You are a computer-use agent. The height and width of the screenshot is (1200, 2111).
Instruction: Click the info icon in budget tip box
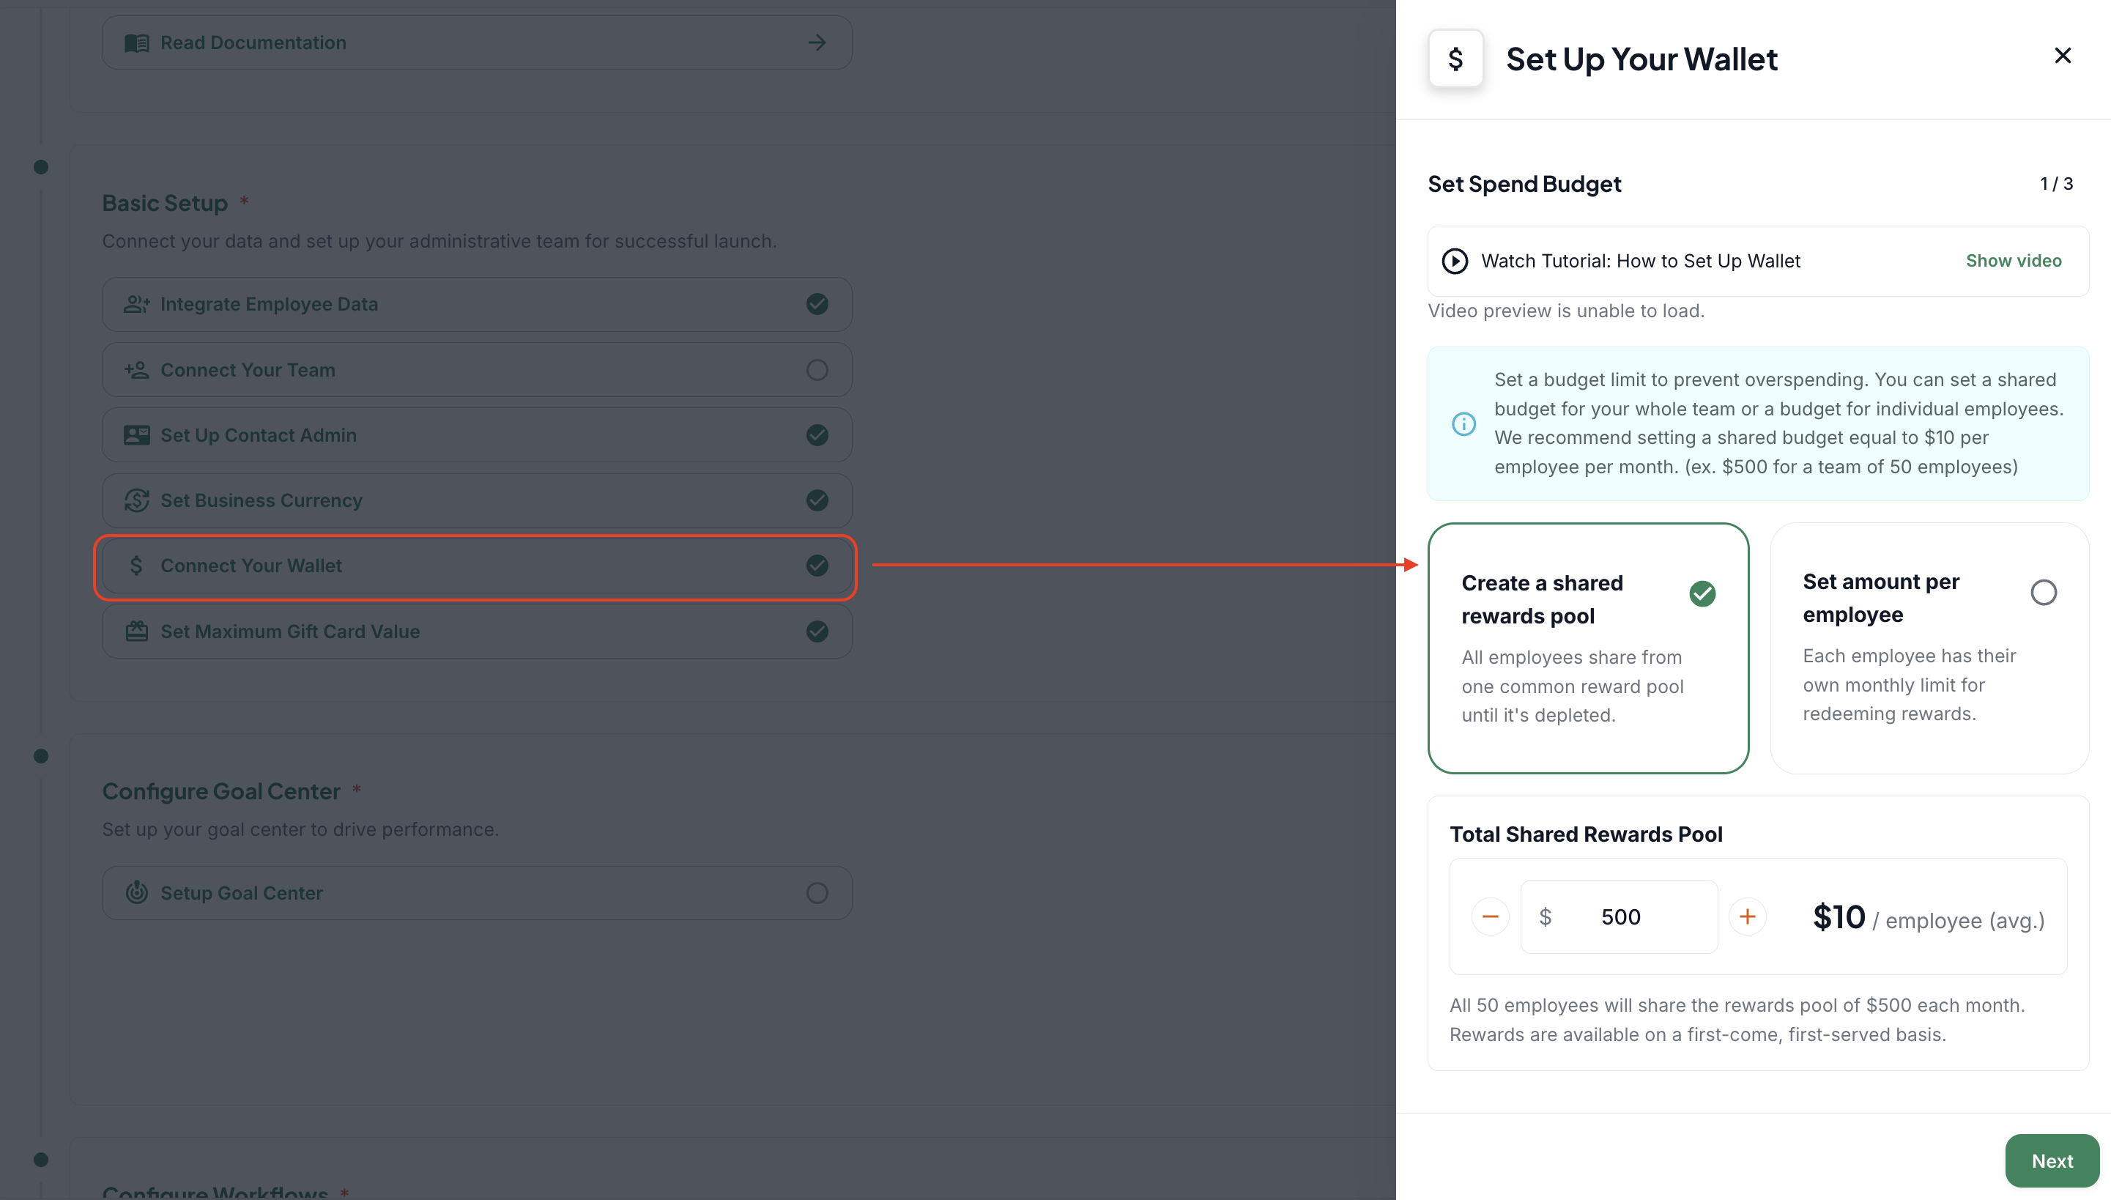(x=1463, y=423)
